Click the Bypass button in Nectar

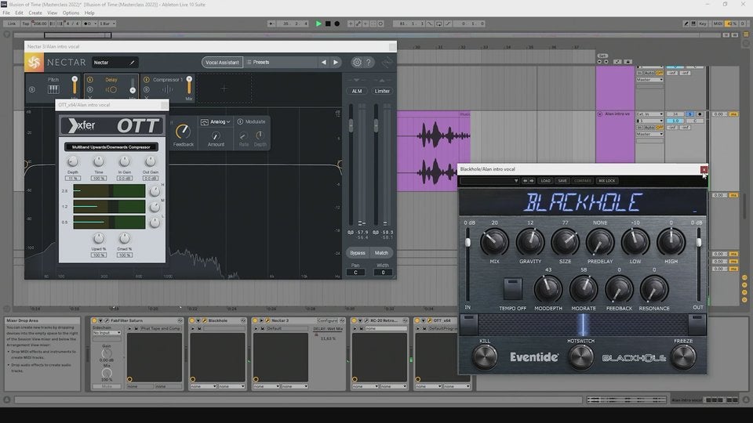[358, 253]
